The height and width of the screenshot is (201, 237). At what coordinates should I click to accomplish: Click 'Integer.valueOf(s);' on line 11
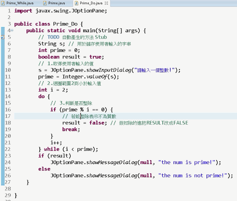91,77
